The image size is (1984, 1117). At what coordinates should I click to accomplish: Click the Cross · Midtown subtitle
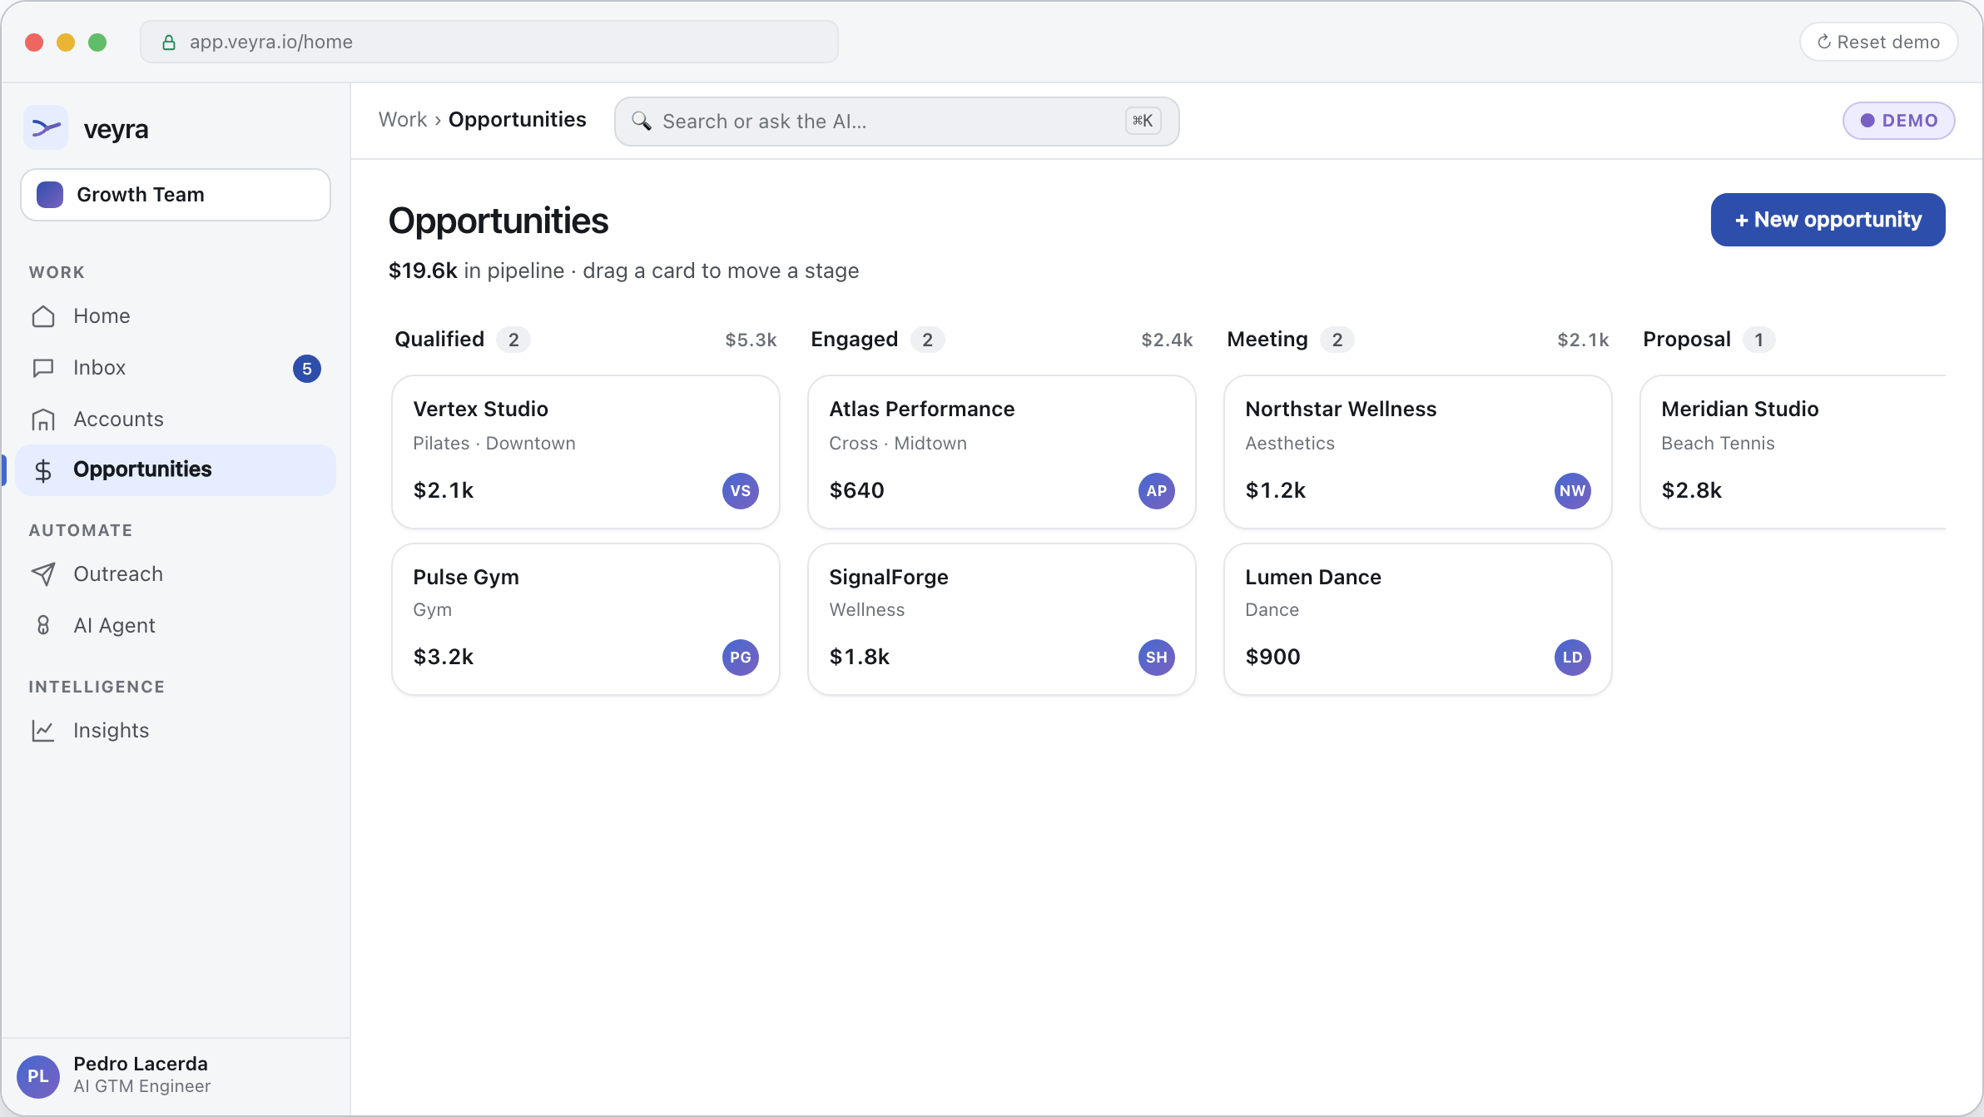(x=898, y=444)
